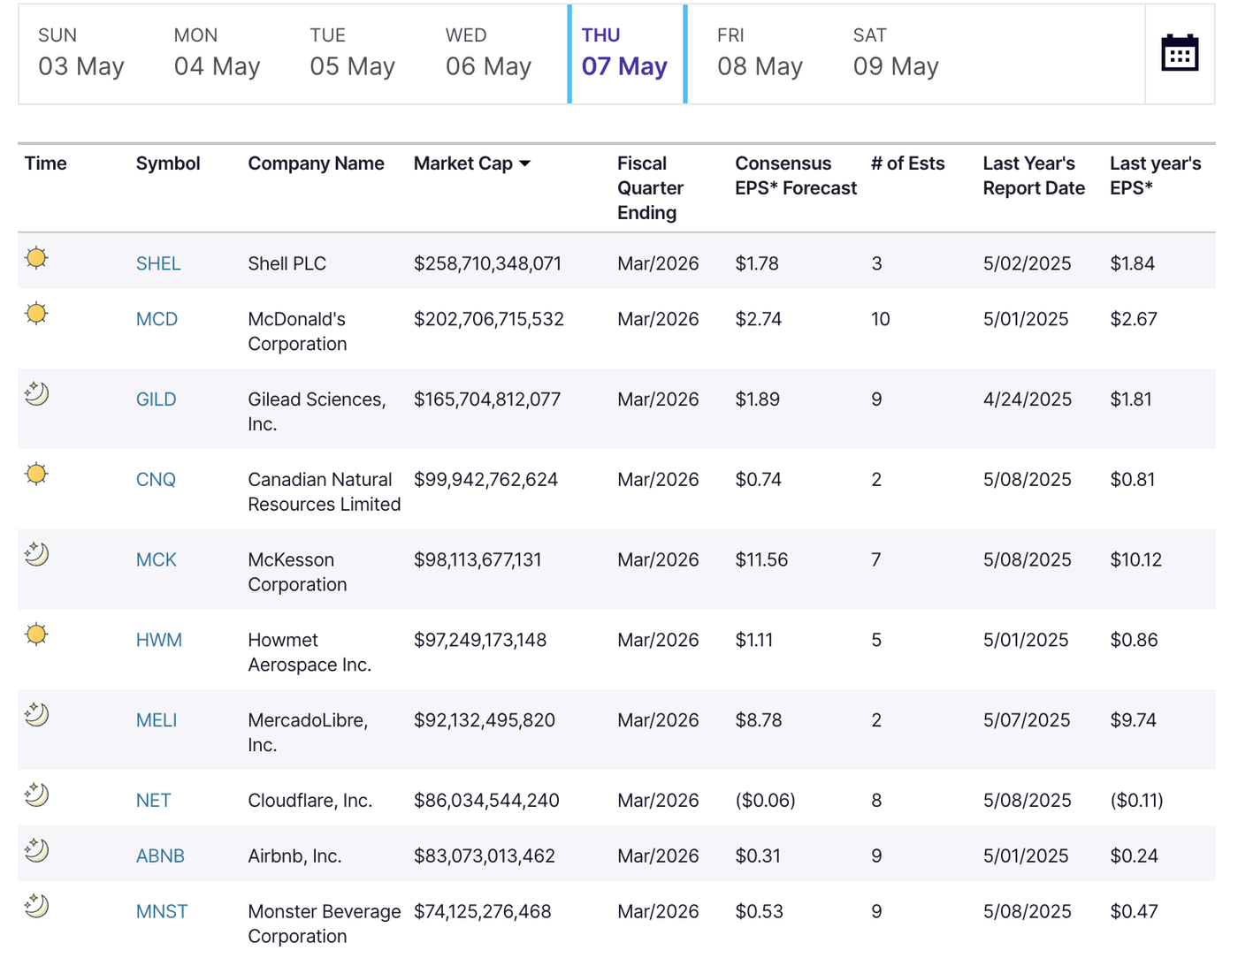This screenshot has height=958, width=1238.
Task: Go to Tuesday 05 May earnings
Action: (353, 54)
